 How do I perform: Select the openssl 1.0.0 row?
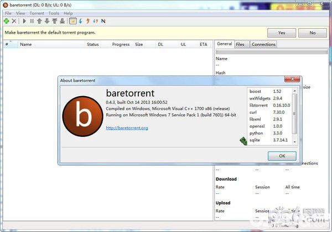pyautogui.click(x=269, y=126)
